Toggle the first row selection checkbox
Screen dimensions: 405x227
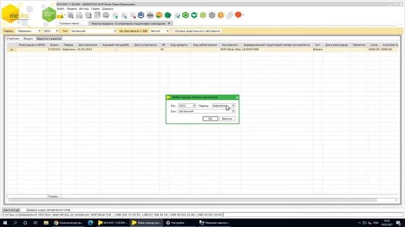coord(12,49)
